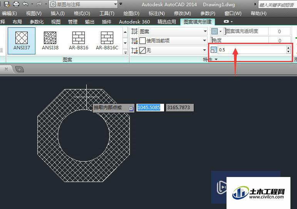Open the Redo history dropdown arrow

pos(46,4)
